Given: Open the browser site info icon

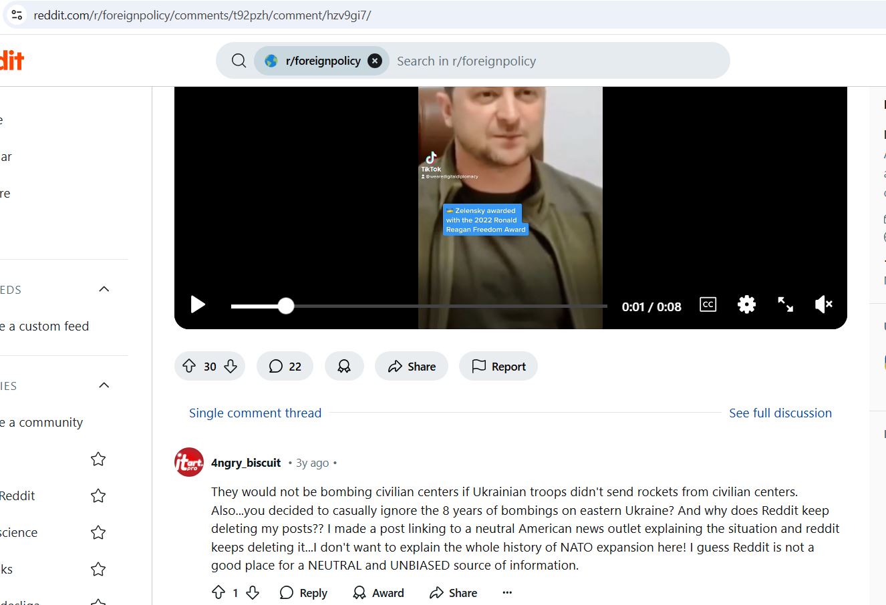Looking at the screenshot, I should (x=17, y=15).
